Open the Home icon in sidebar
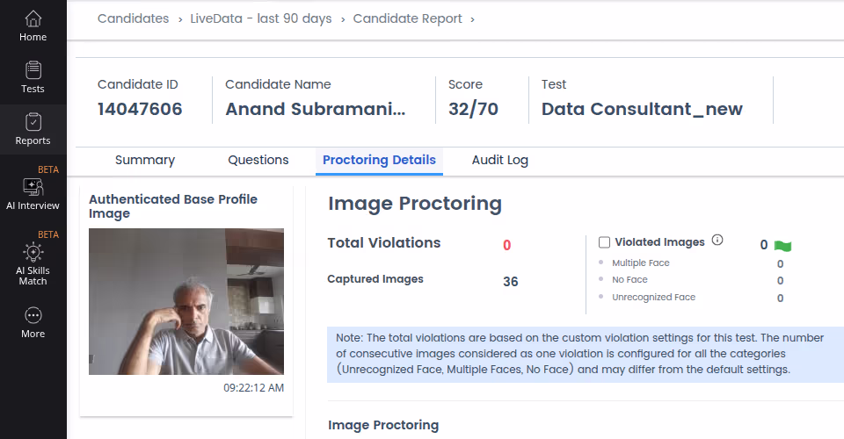 click(33, 18)
